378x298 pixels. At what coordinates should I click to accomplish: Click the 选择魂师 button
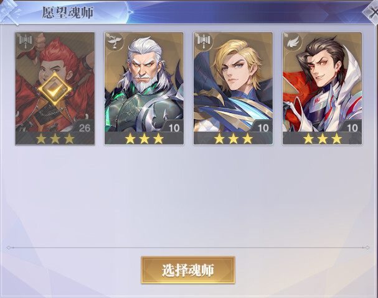pyautogui.click(x=188, y=270)
